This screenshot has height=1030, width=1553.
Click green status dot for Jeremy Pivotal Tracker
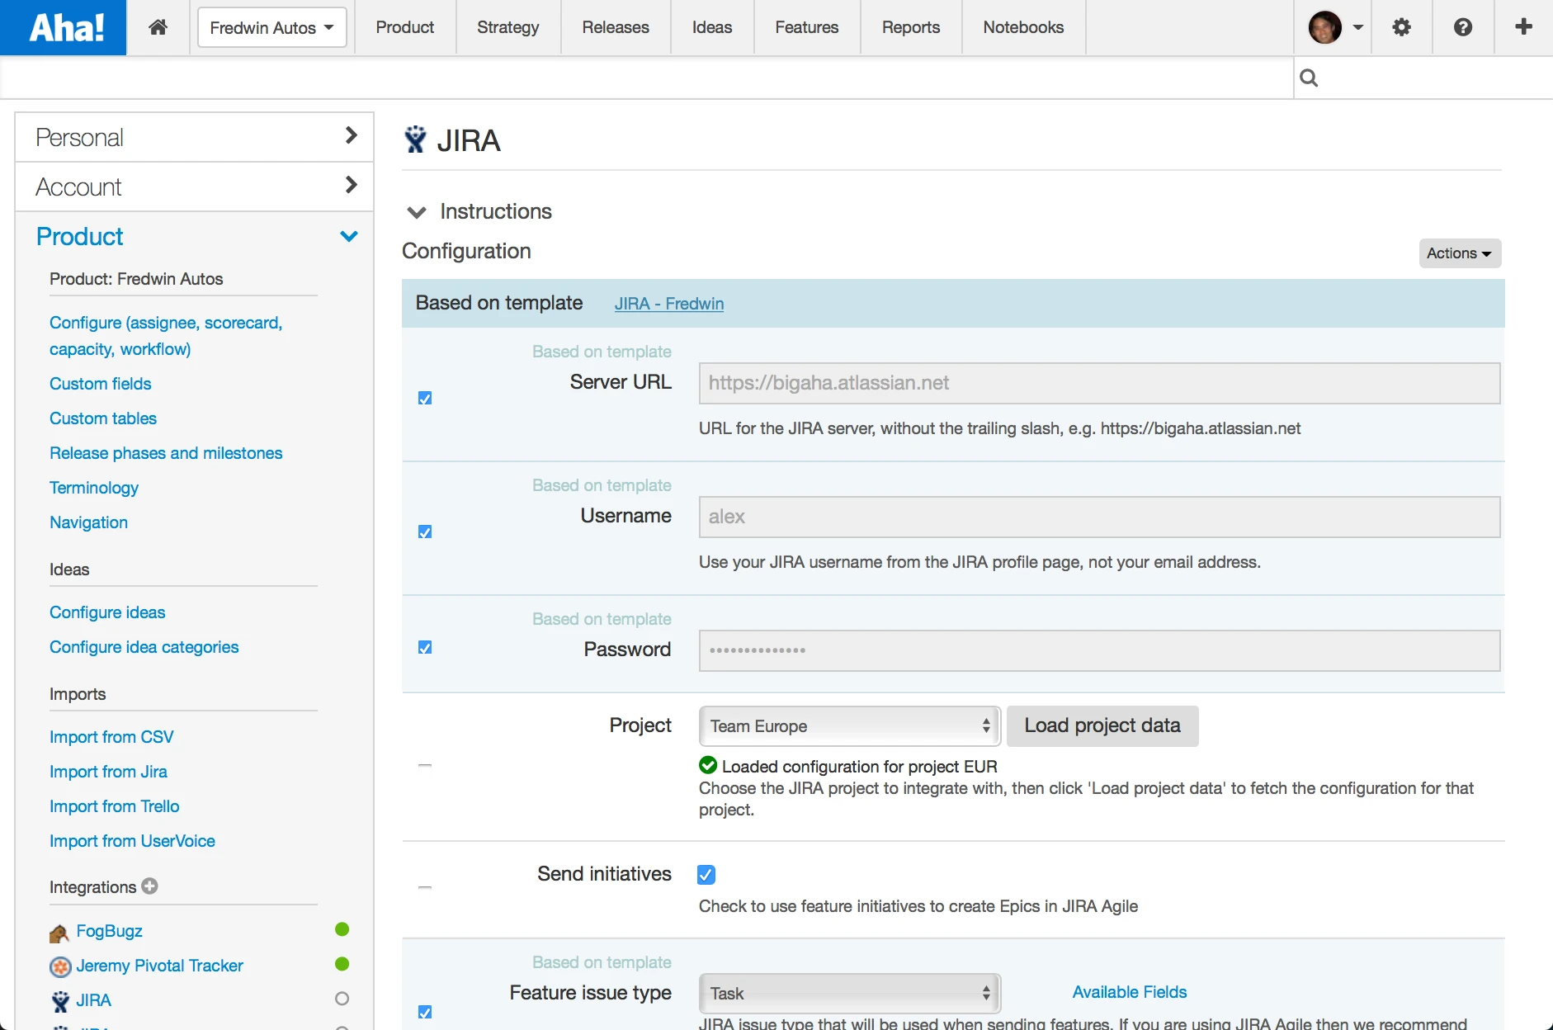click(x=342, y=964)
